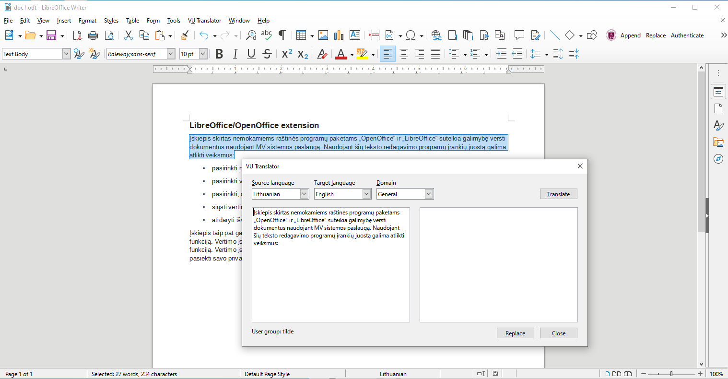Click the Translate button
This screenshot has height=379, width=728.
559,194
